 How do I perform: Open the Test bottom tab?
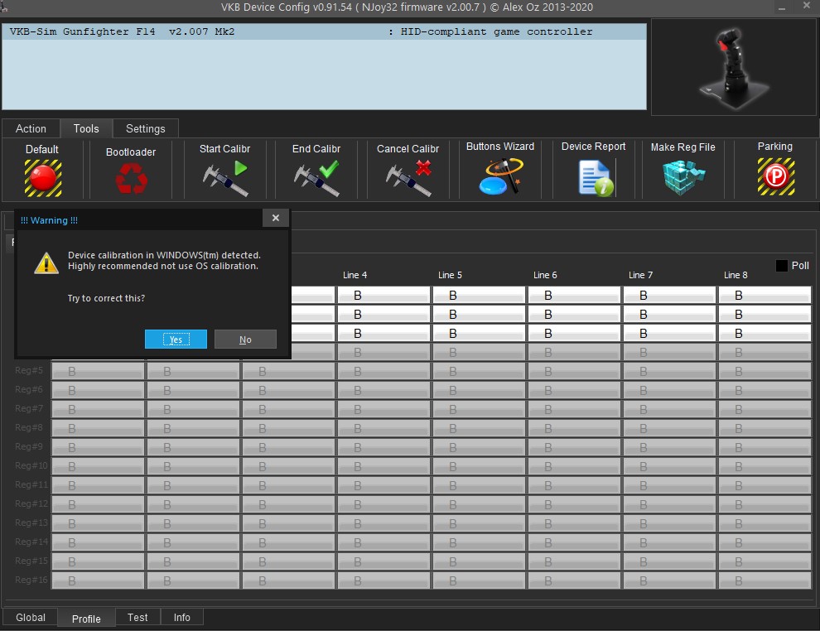137,618
